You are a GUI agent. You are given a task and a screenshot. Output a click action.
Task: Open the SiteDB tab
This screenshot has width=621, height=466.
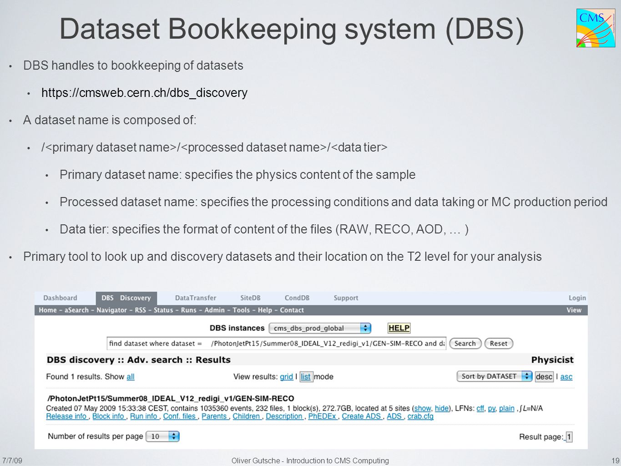pyautogui.click(x=250, y=298)
